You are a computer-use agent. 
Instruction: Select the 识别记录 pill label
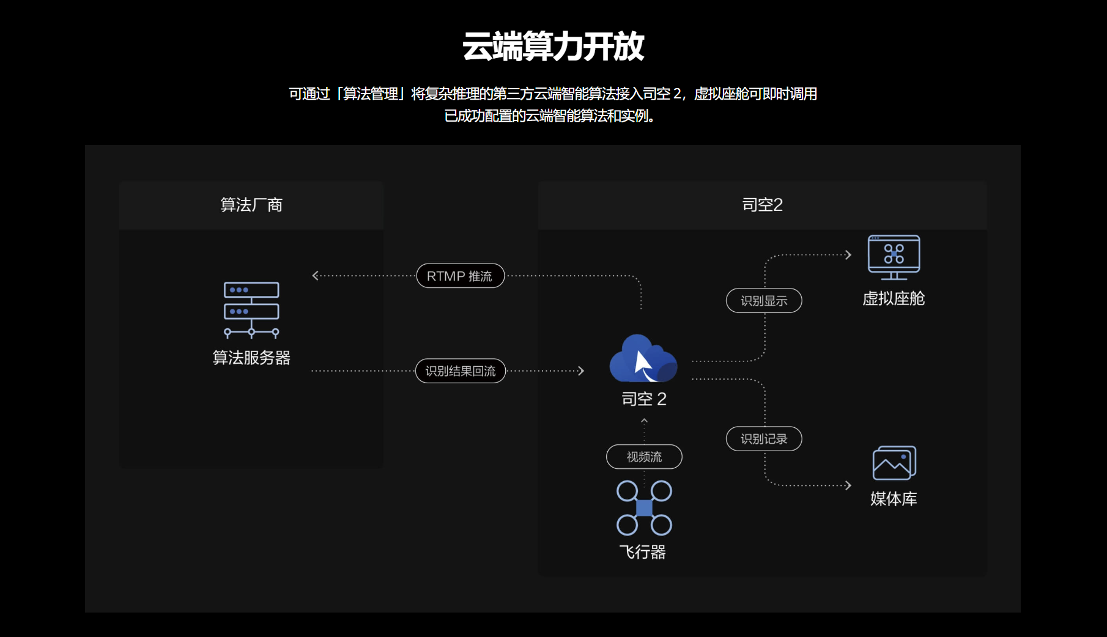click(764, 439)
